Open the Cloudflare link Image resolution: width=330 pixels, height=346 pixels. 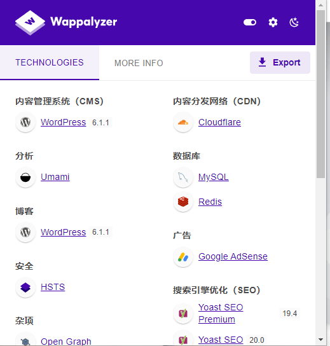pos(219,122)
